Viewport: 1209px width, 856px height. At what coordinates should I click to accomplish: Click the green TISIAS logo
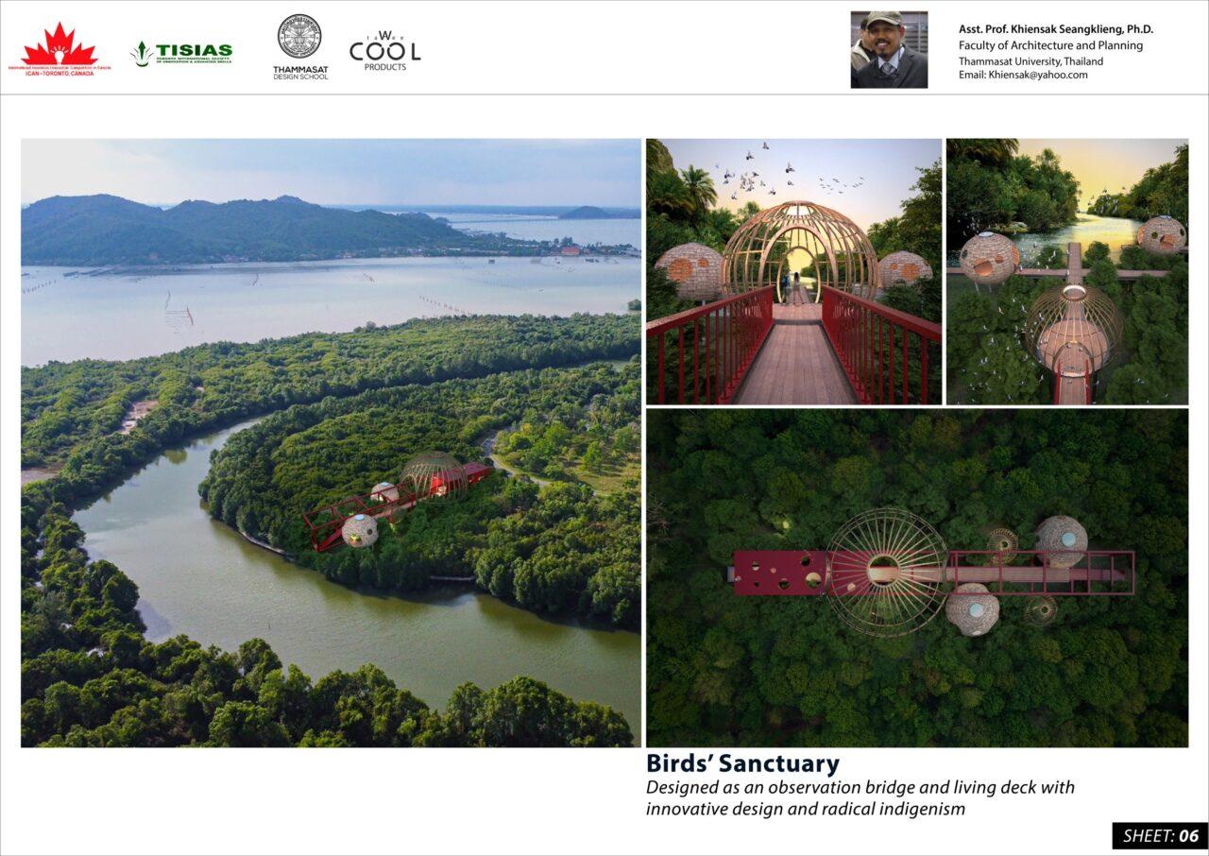181,53
